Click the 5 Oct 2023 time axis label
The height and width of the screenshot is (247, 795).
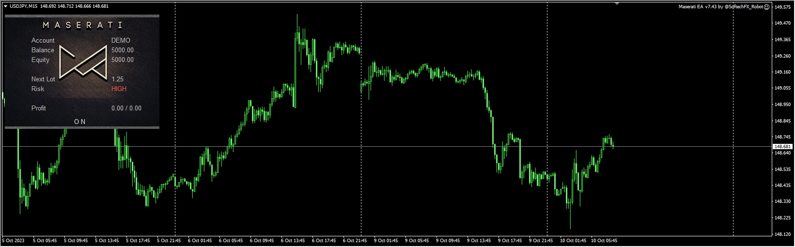(x=13, y=240)
